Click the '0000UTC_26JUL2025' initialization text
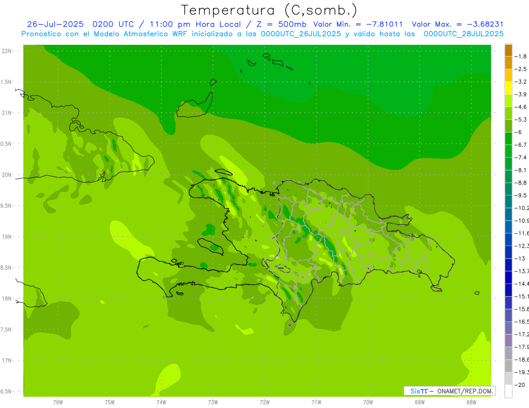The width and height of the screenshot is (529, 408). [301, 34]
